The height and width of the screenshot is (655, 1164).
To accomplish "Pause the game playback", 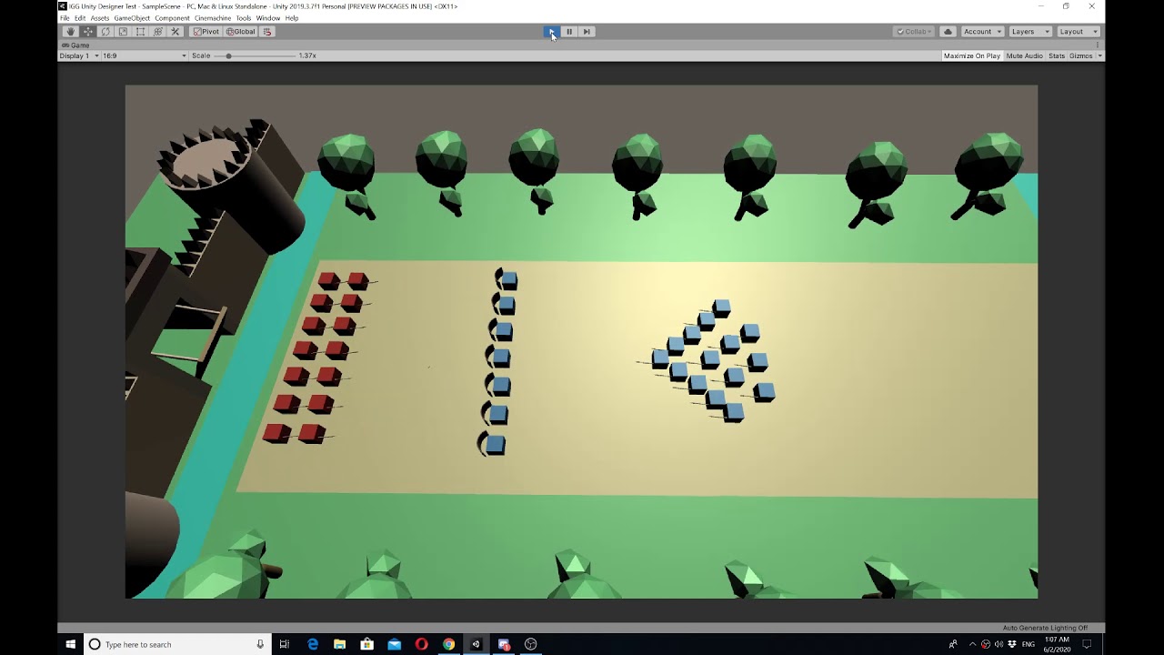I will (569, 31).
